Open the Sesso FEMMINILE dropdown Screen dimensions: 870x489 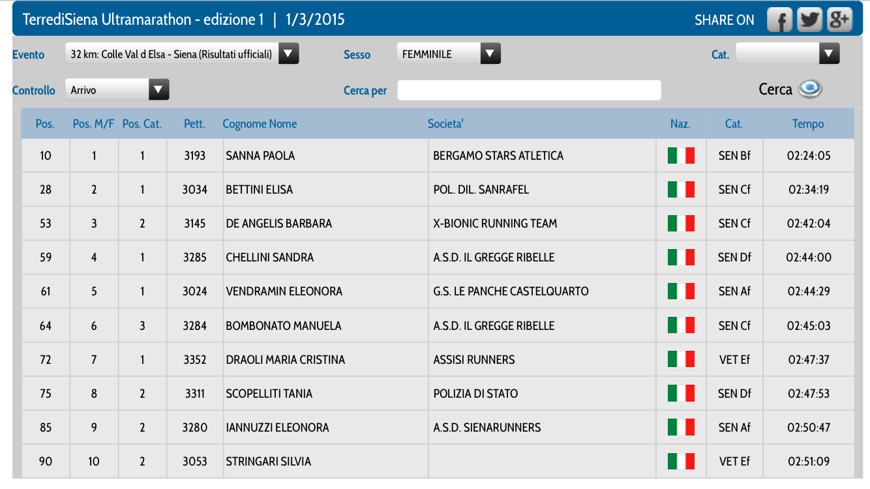tap(449, 54)
